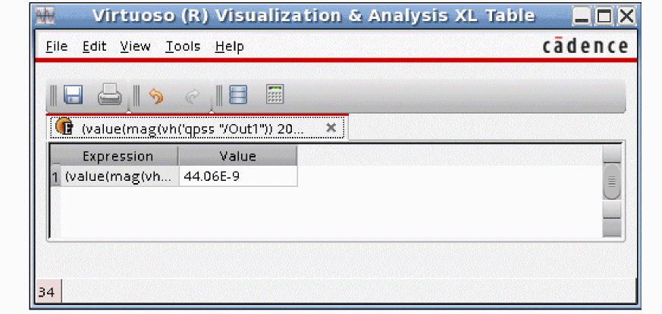The image size is (662, 314).
Task: Click the Value column header
Action: [237, 157]
